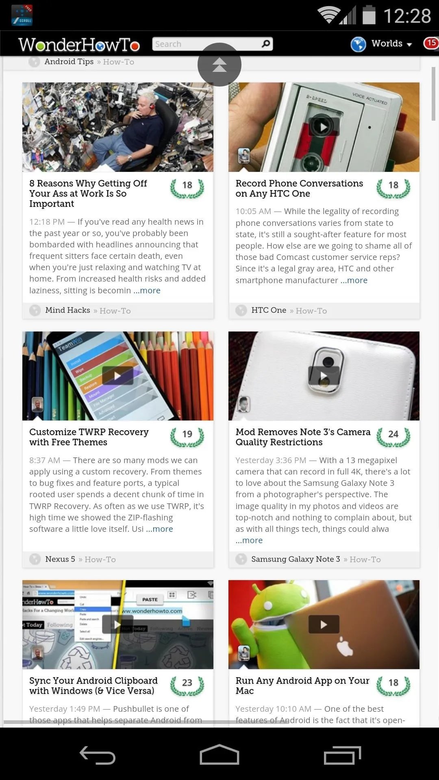This screenshot has width=439, height=780.
Task: Open the Worlds globe icon
Action: tap(358, 44)
